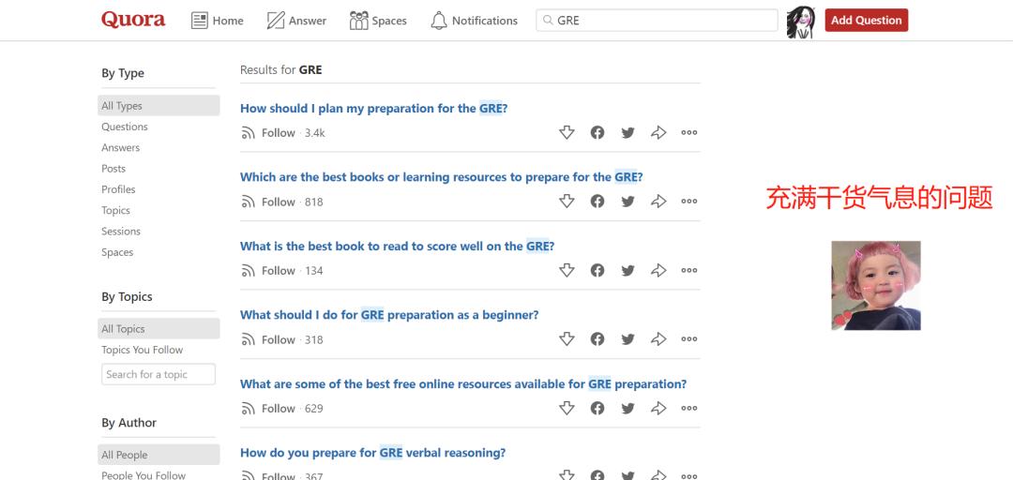Select Answers under By Type
Viewport: 1013px width, 480px height.
click(121, 147)
